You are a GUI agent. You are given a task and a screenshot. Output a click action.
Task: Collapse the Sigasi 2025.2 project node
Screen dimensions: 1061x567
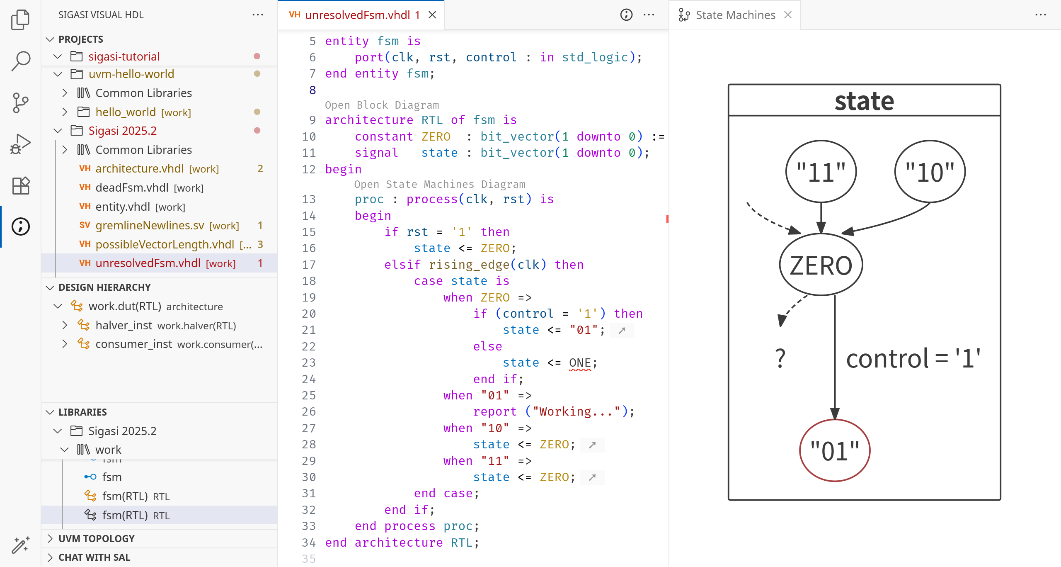(x=58, y=131)
